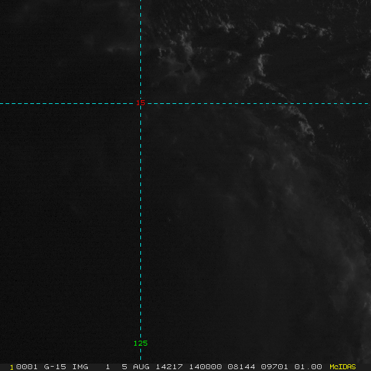Click the yellow McIDAS label
The width and height of the screenshot is (371, 371).
343,367
